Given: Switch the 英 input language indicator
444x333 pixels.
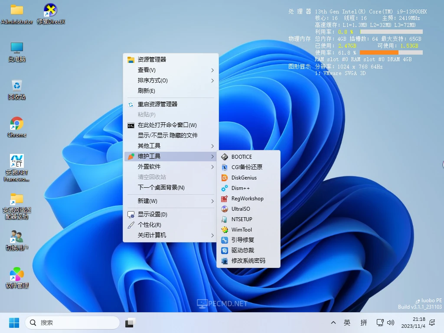Looking at the screenshot, I should coord(347,323).
